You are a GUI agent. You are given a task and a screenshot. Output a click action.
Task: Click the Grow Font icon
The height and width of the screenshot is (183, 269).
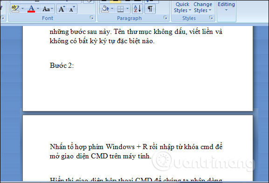(x=62, y=9)
